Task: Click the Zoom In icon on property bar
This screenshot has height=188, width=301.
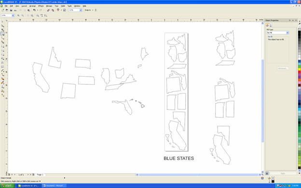Action: [x=18, y=15]
